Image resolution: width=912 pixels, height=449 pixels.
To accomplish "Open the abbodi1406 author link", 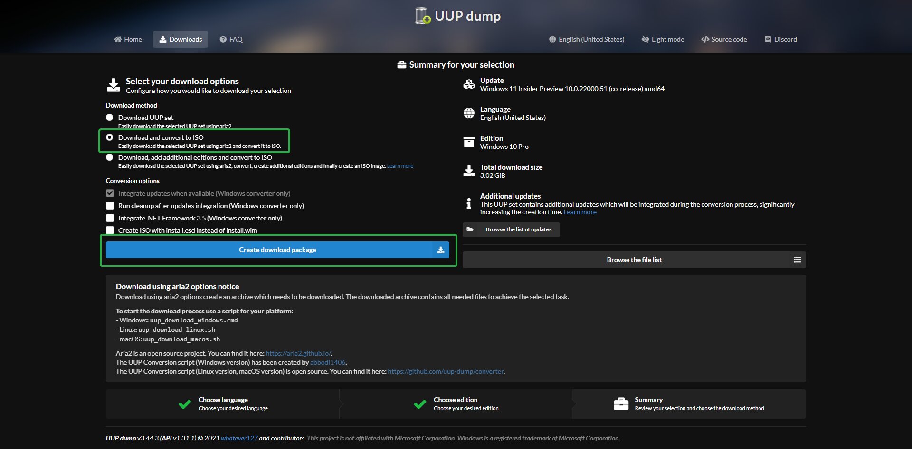I will [x=328, y=362].
